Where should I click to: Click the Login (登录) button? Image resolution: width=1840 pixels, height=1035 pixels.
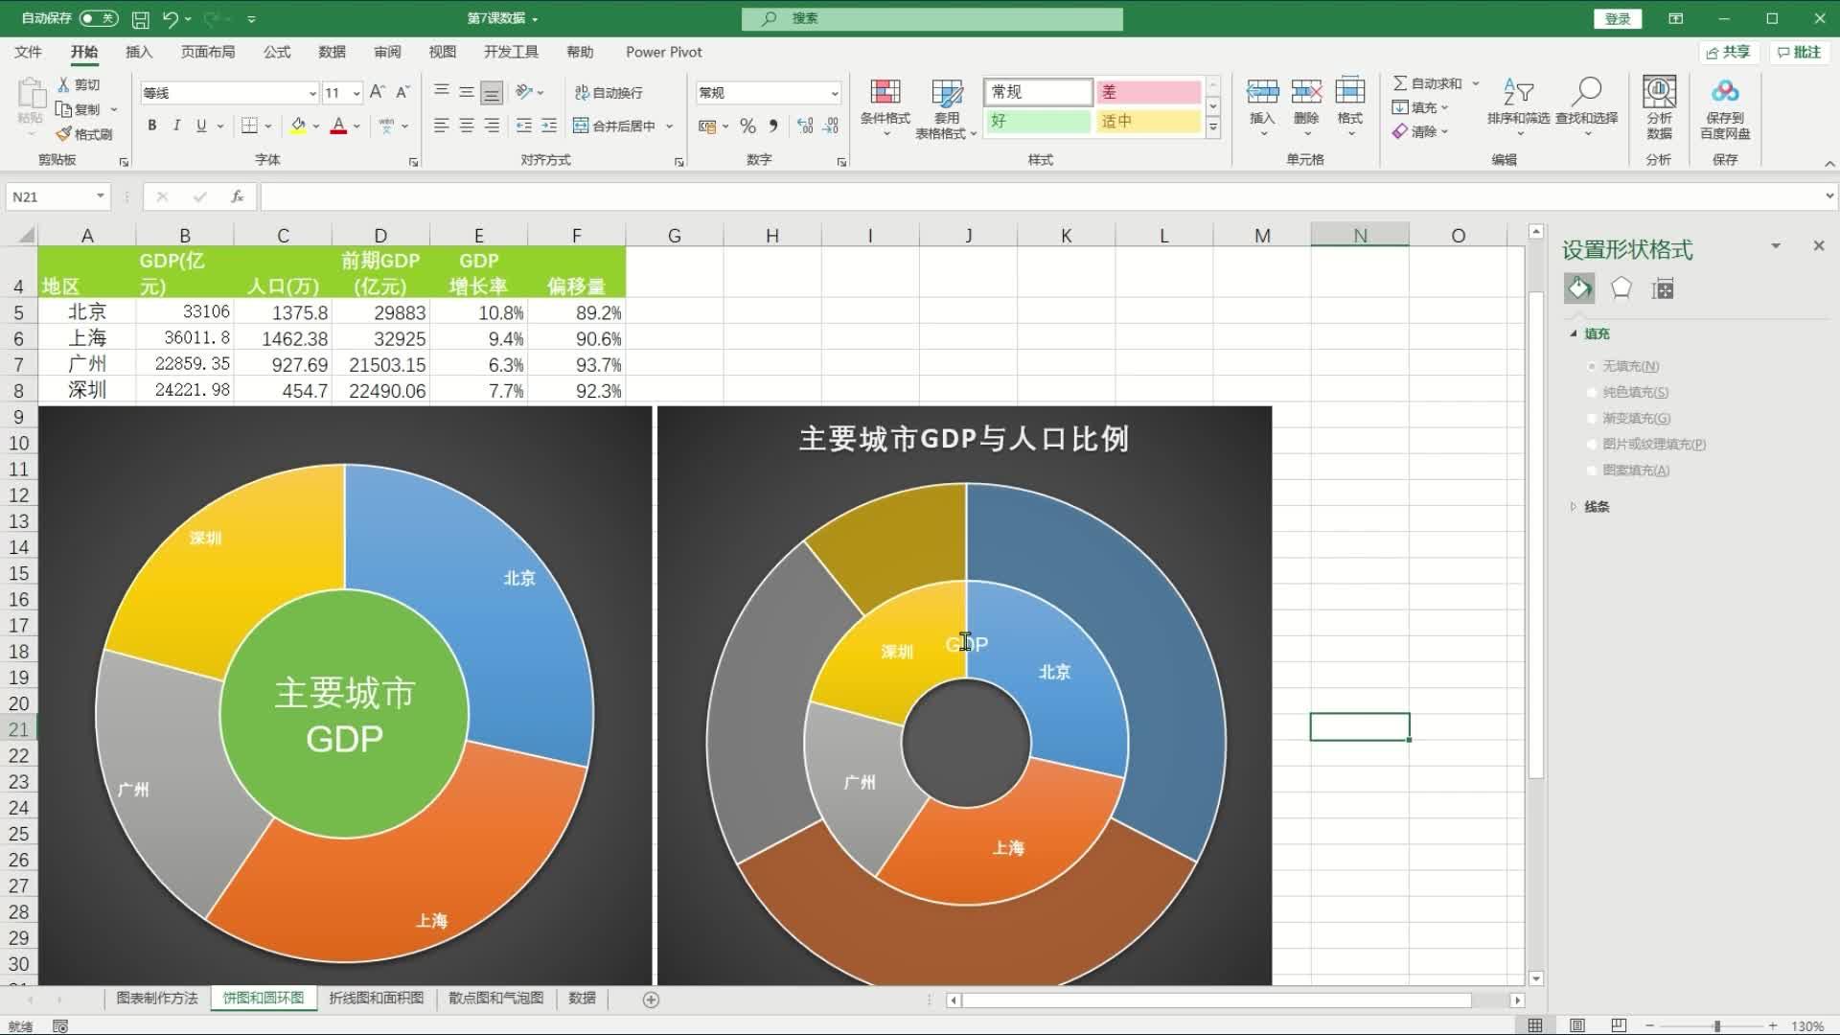(1618, 18)
